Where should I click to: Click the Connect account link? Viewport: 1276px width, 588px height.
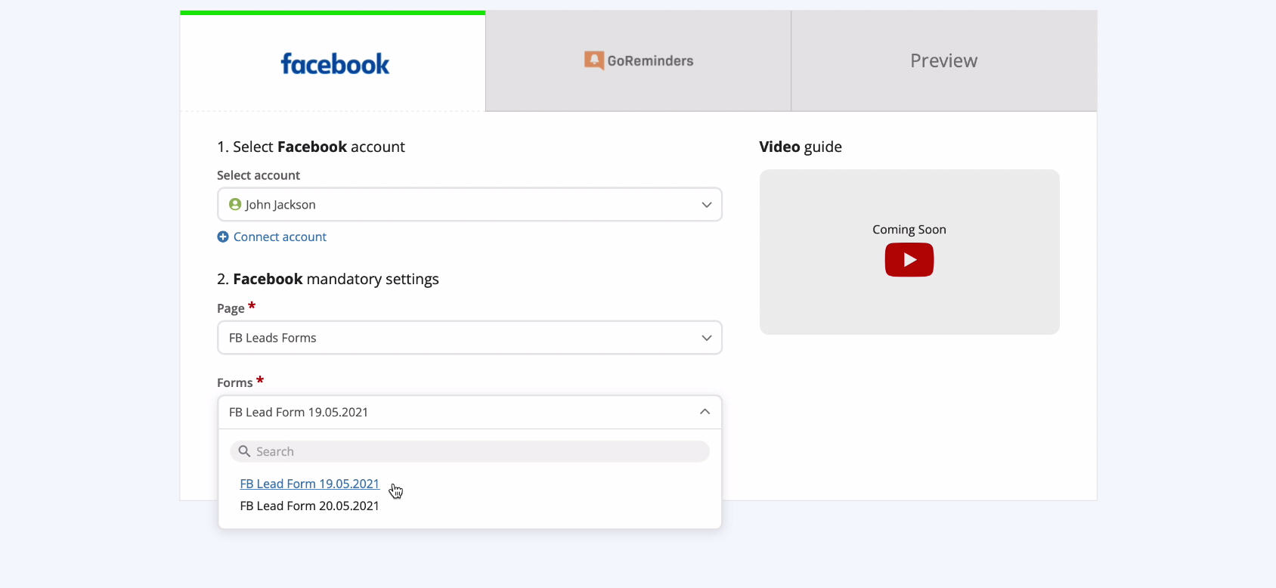[280, 237]
